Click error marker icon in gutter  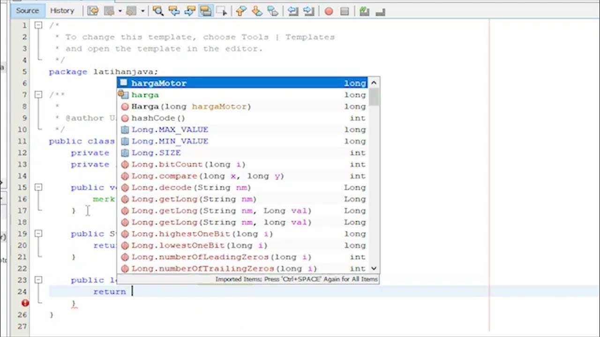click(25, 303)
